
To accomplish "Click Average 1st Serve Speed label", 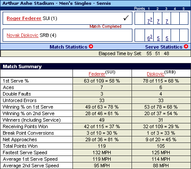I will [30, 159].
